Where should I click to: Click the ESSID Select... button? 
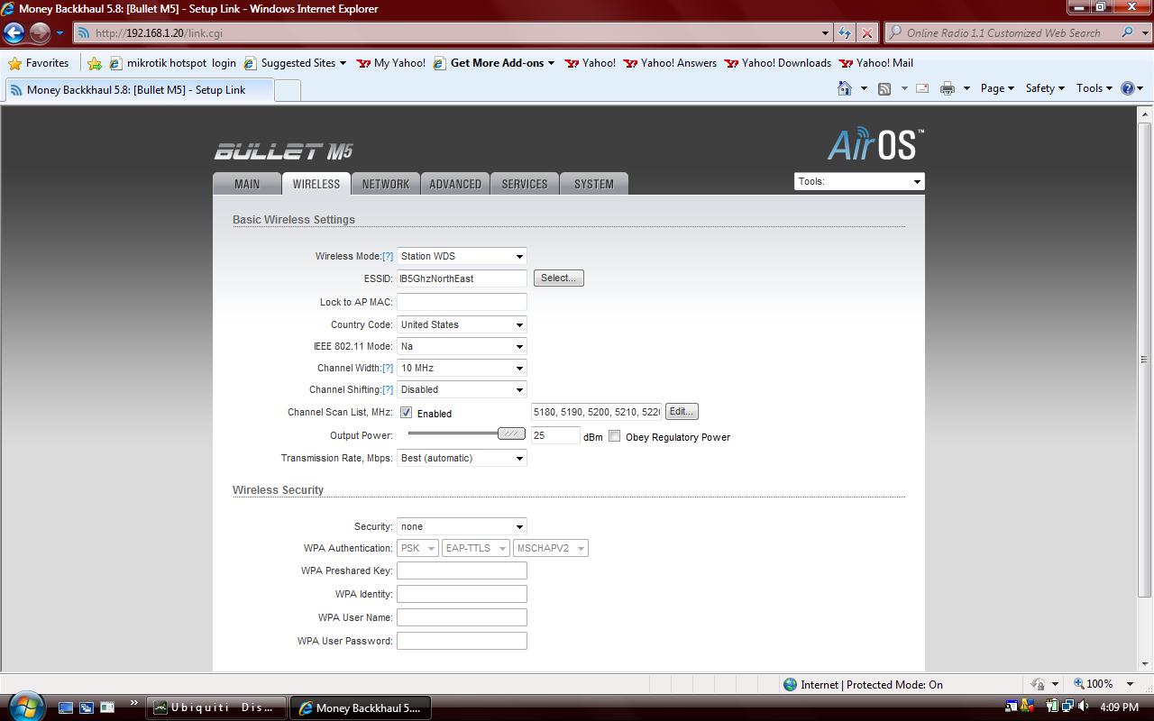(x=559, y=278)
